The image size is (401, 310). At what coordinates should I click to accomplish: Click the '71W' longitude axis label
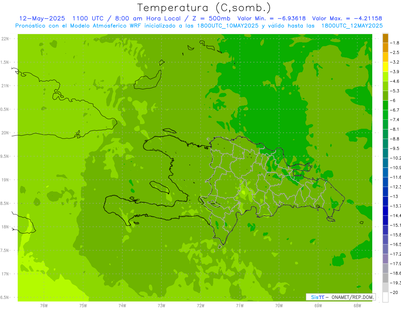pyautogui.click(x=240, y=305)
